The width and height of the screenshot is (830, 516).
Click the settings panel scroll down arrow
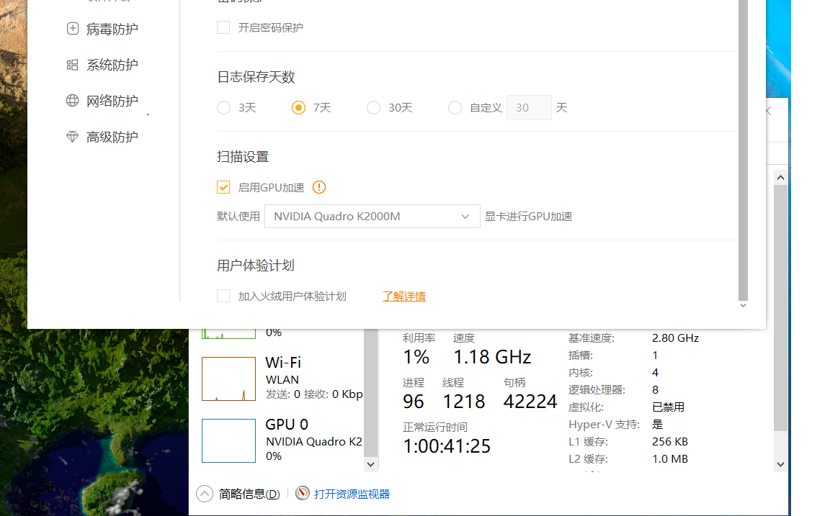[744, 306]
